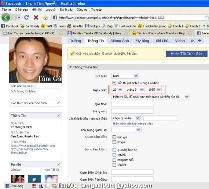Open back/forward history dropdown arrow

click(19, 18)
